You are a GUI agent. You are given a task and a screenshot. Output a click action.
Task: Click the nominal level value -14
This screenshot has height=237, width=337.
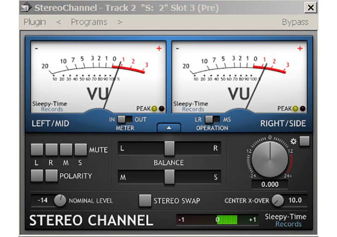pyautogui.click(x=43, y=200)
